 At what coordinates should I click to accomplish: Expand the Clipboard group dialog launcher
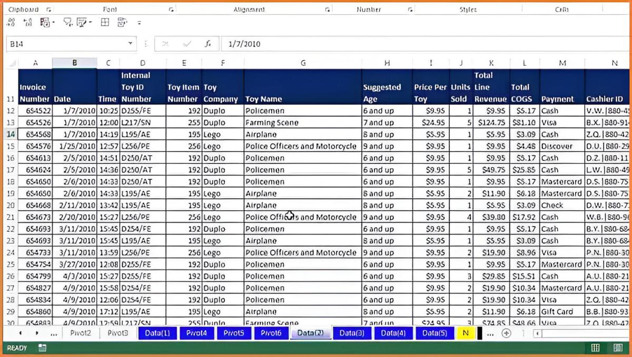(48, 9)
